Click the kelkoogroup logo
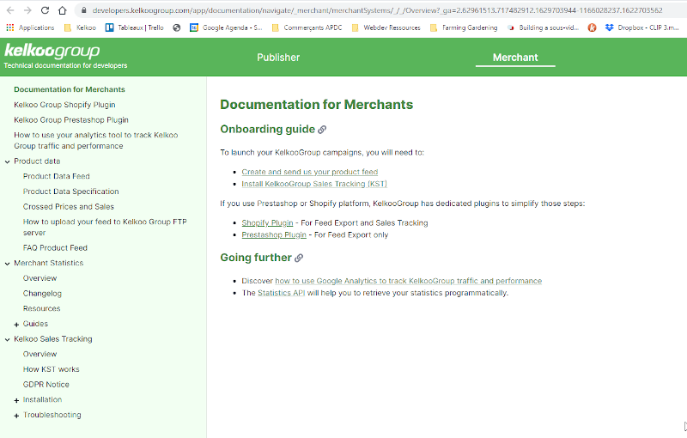Screen dimensions: 687x438 [x=52, y=52]
